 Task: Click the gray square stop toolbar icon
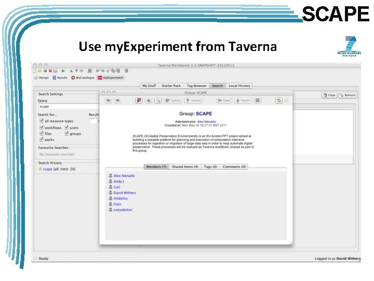click(90, 71)
